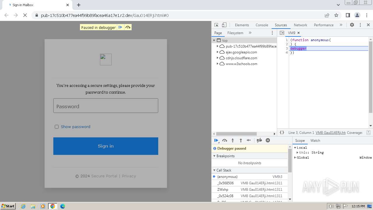373x210 pixels.
Task: Close the VM9 file tab
Action: [298, 33]
